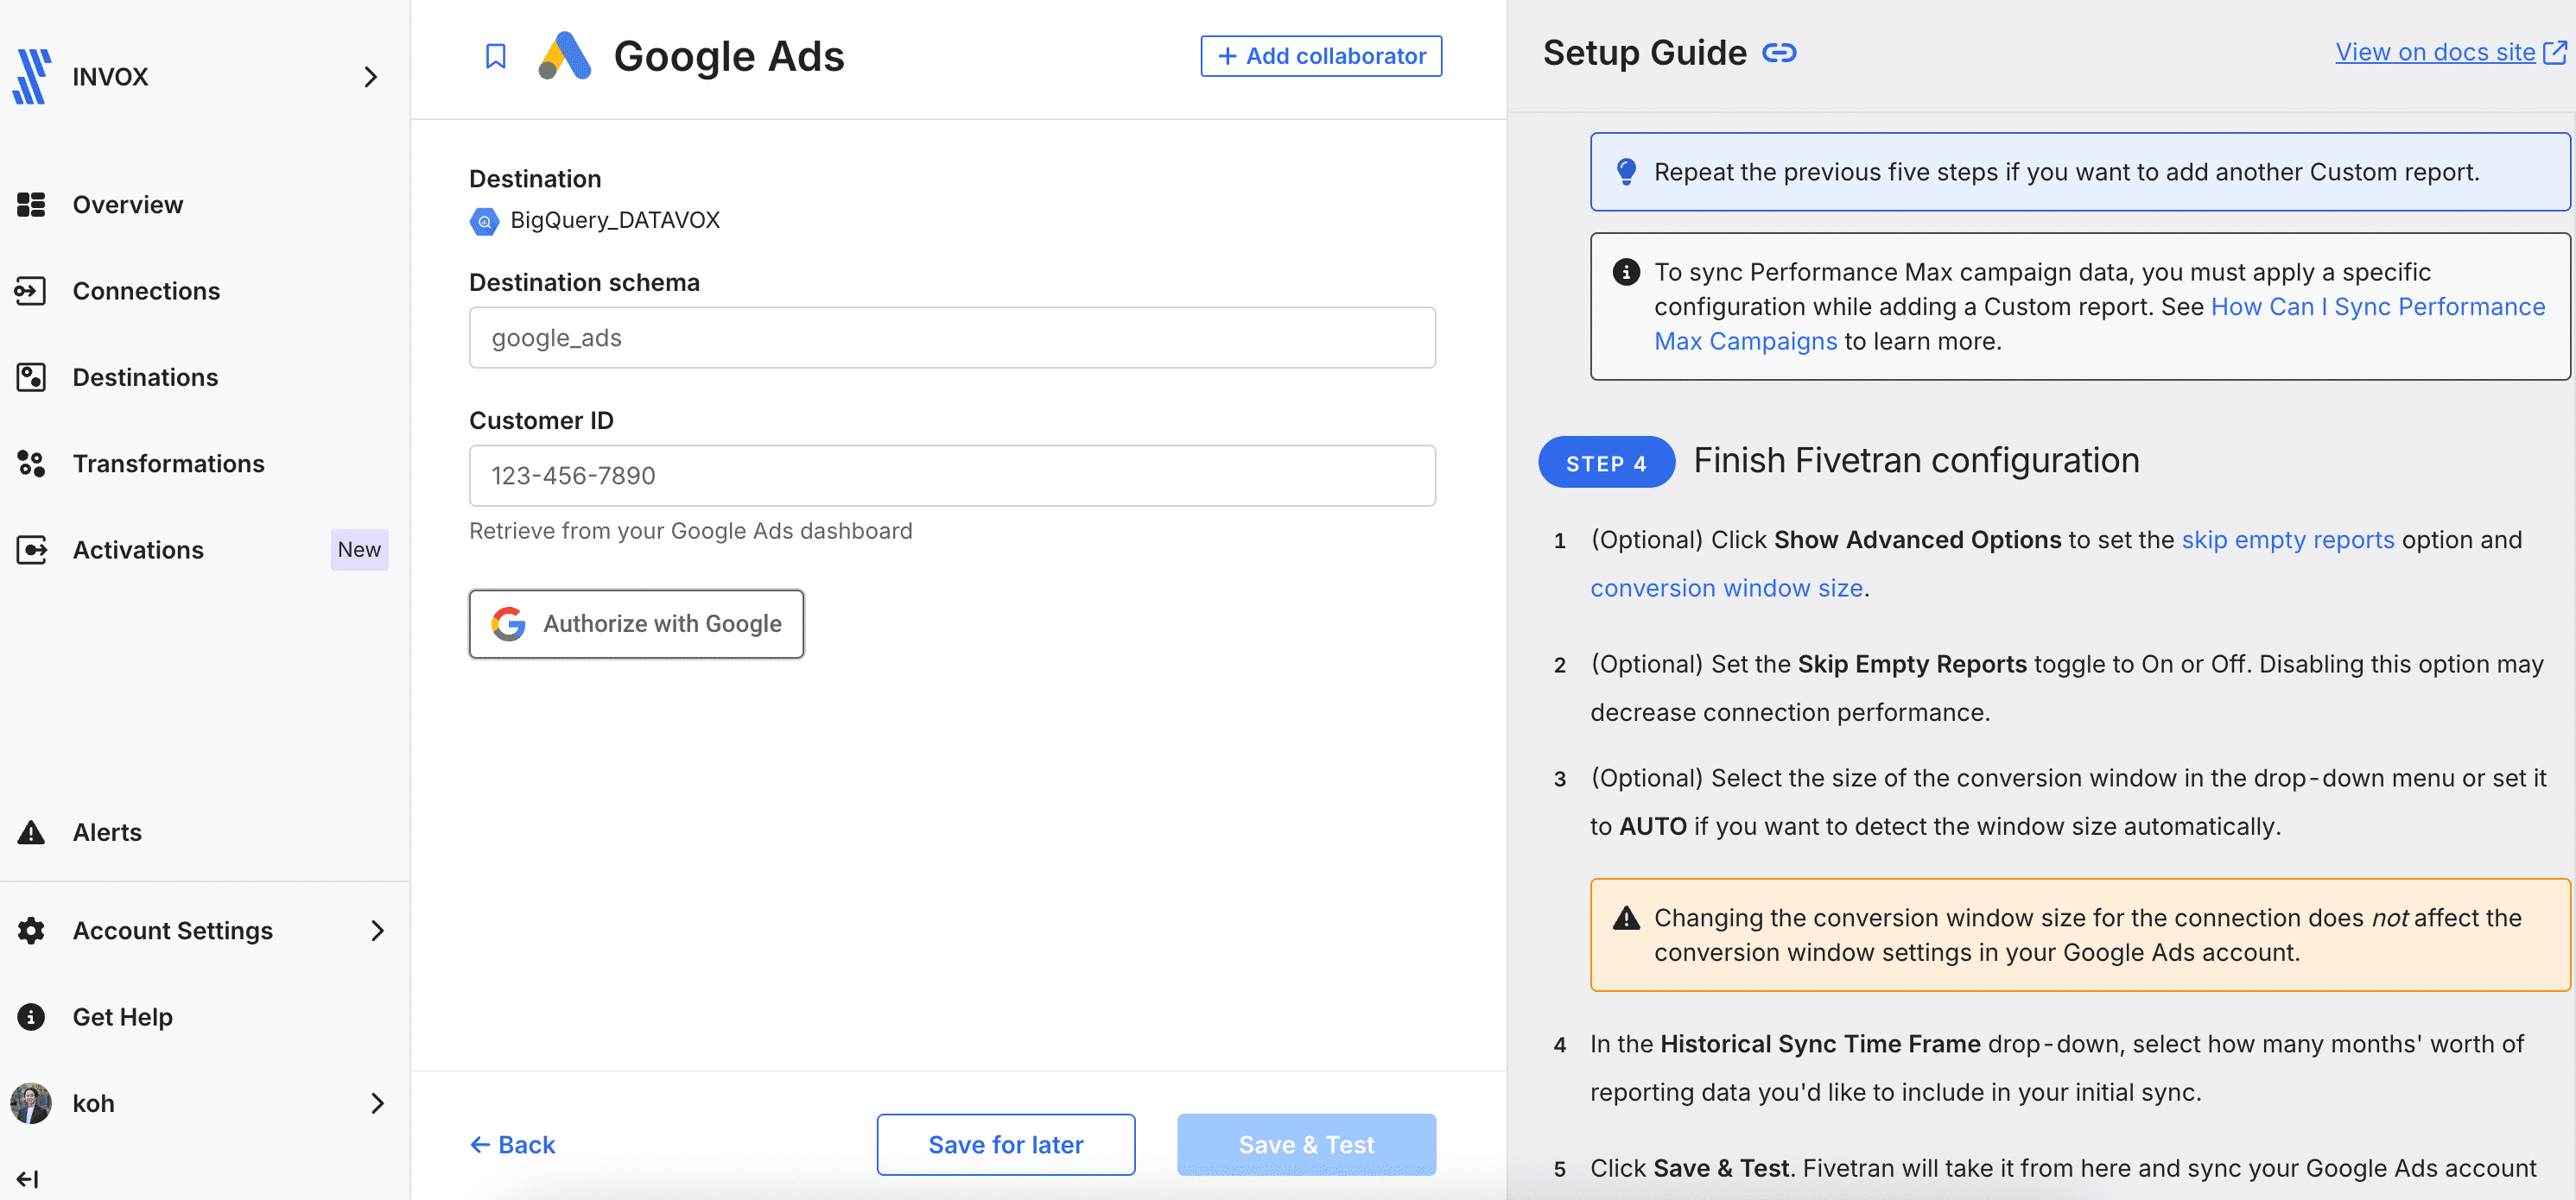2576x1200 pixels.
Task: Click the Transformations dots icon
Action: coord(31,464)
